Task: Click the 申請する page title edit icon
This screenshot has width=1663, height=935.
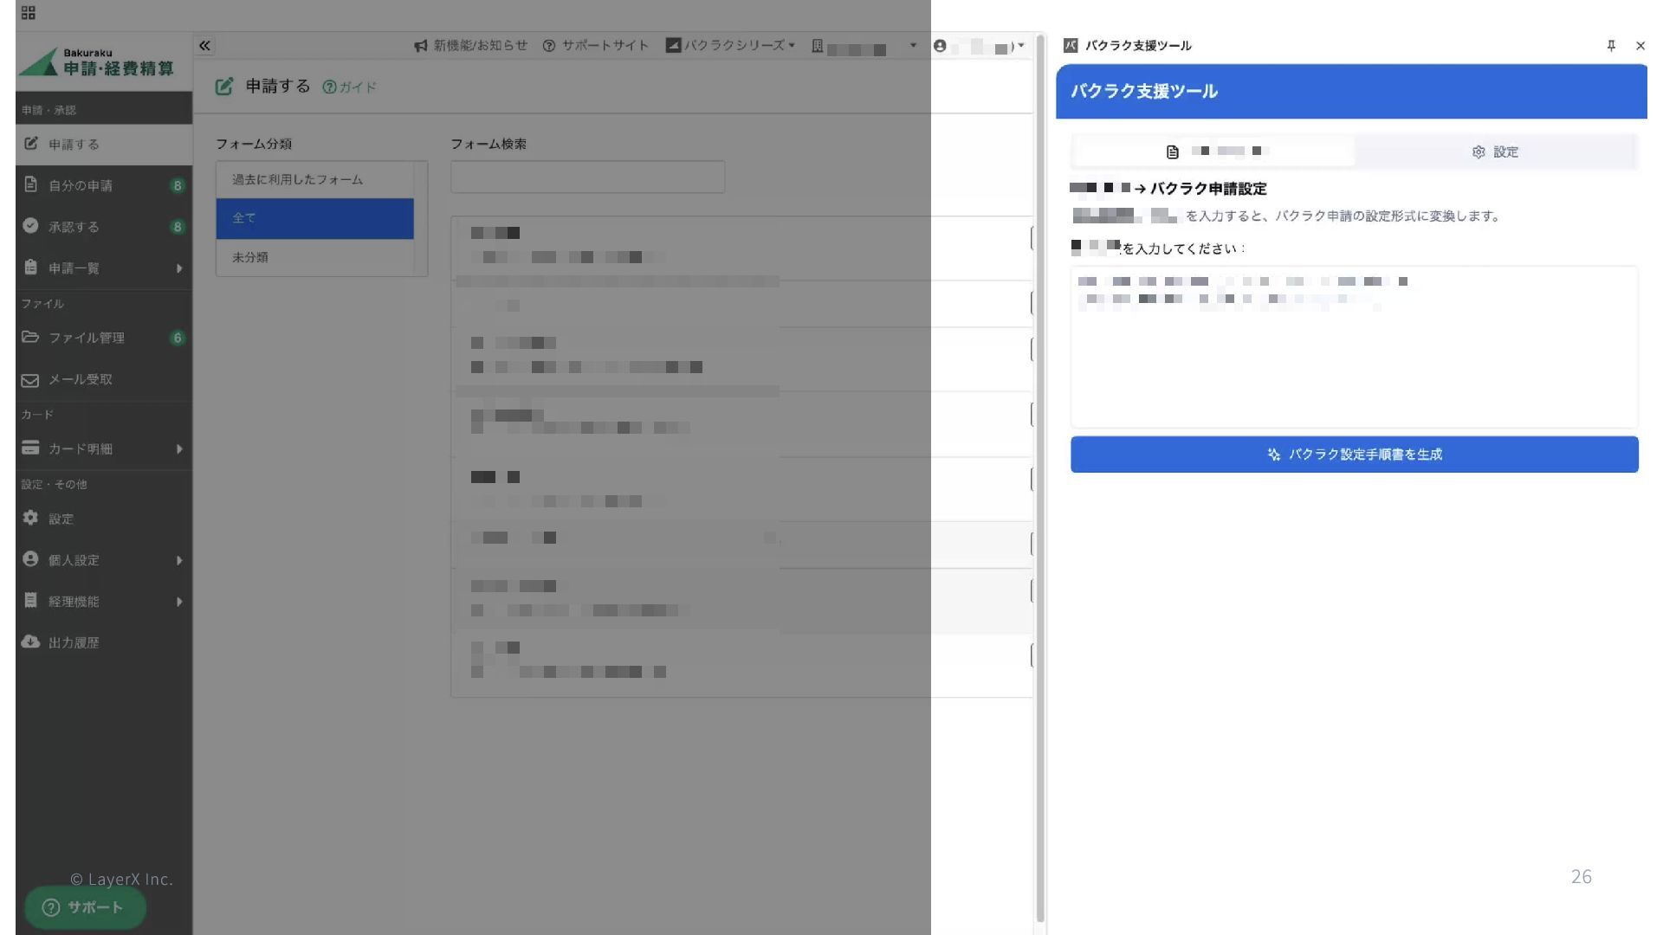Action: [x=224, y=86]
